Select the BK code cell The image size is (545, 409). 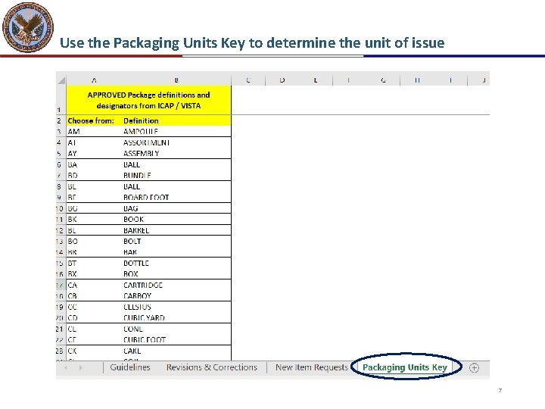94,219
